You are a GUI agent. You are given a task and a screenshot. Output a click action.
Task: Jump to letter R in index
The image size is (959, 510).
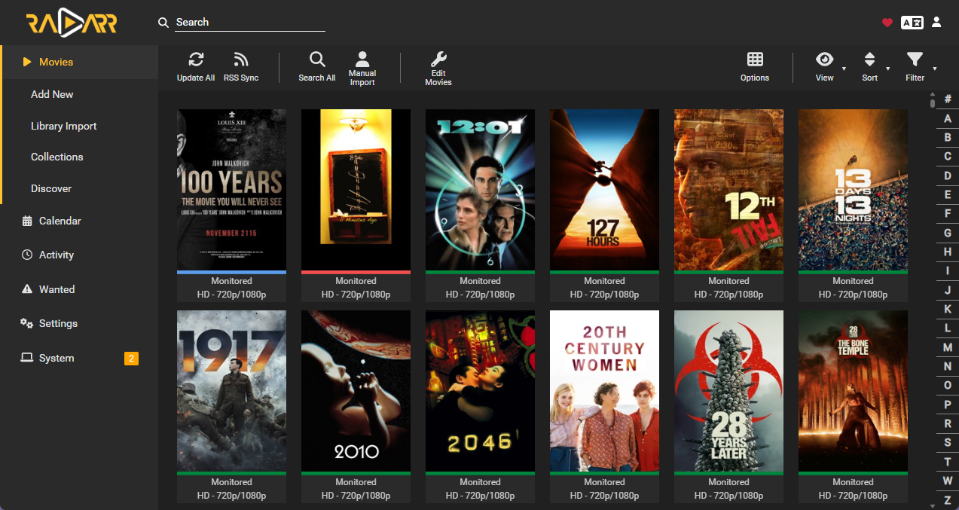pos(948,424)
